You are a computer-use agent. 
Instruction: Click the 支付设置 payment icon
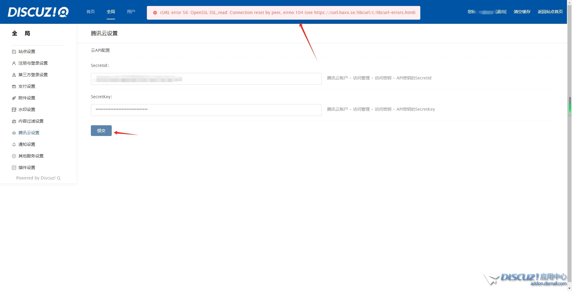tap(14, 87)
